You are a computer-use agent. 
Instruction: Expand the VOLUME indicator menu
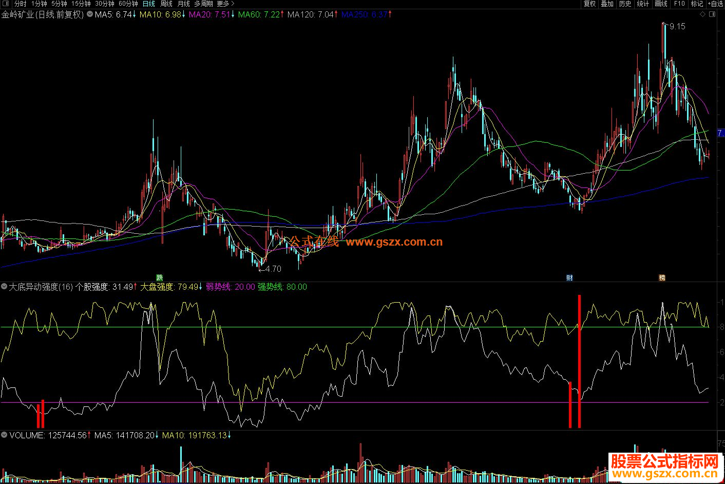click(5, 435)
